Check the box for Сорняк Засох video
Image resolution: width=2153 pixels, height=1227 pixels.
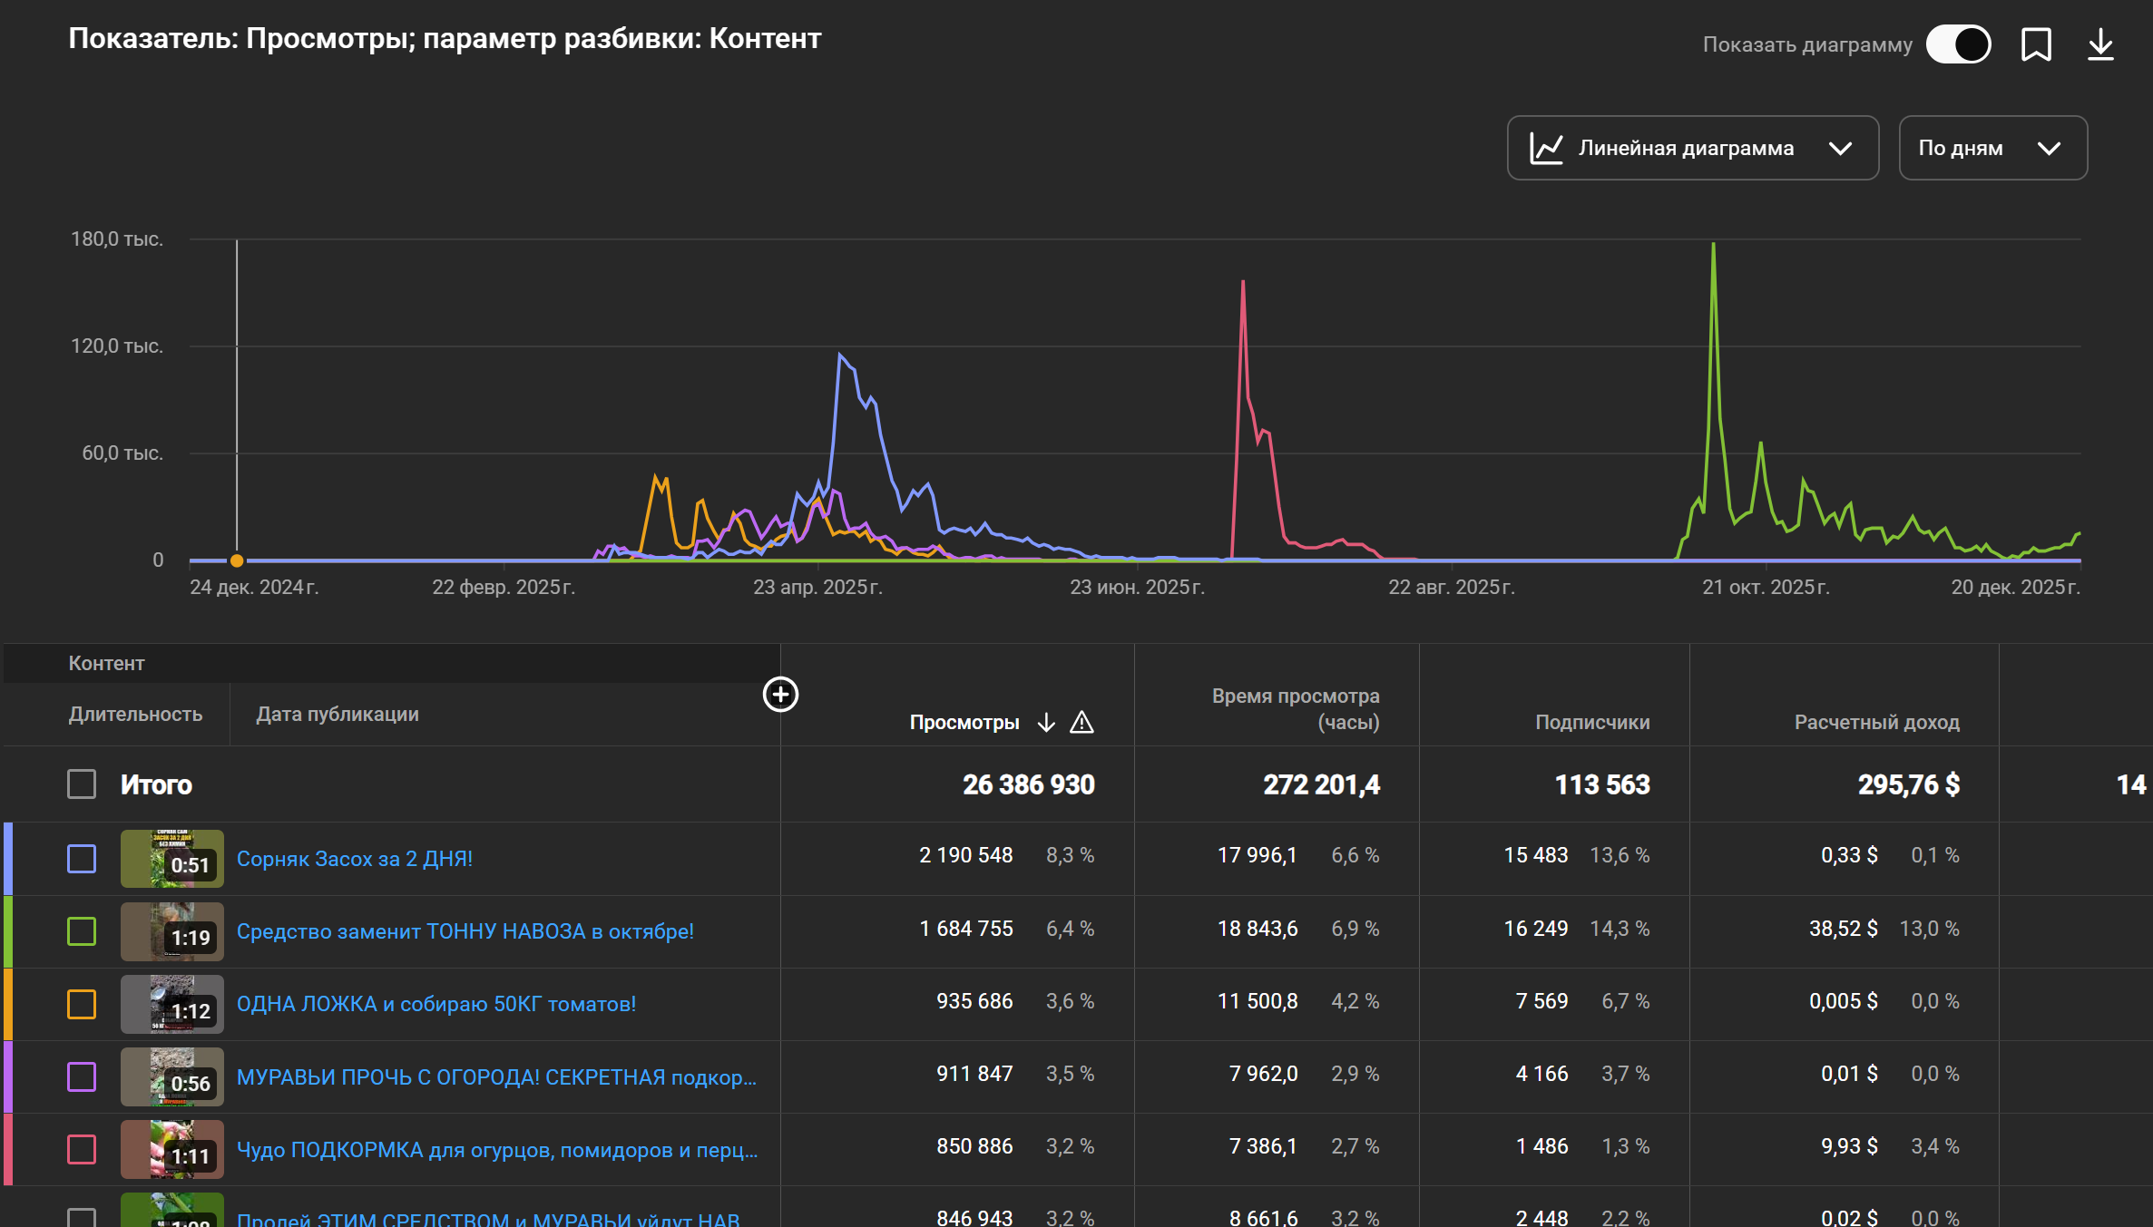82,859
